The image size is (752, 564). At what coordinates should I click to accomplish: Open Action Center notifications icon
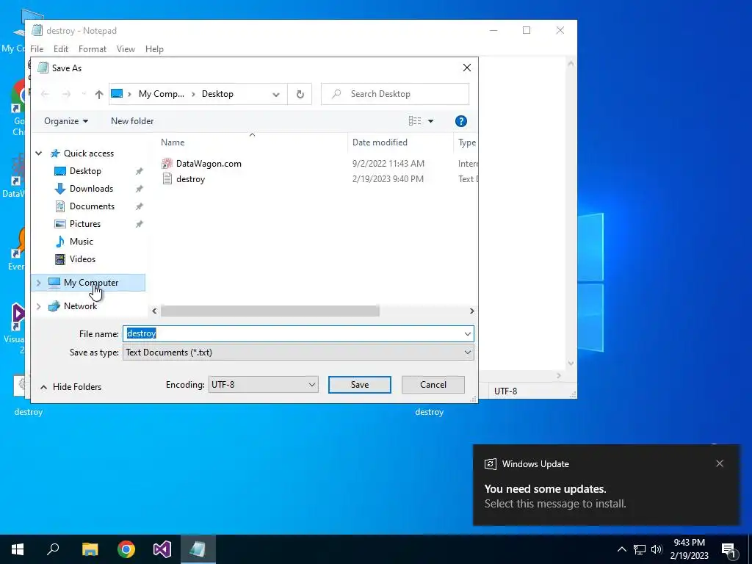tap(729, 550)
